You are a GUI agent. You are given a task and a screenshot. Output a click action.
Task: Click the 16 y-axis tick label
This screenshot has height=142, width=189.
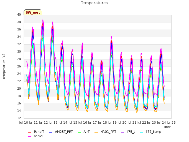pos(19,103)
